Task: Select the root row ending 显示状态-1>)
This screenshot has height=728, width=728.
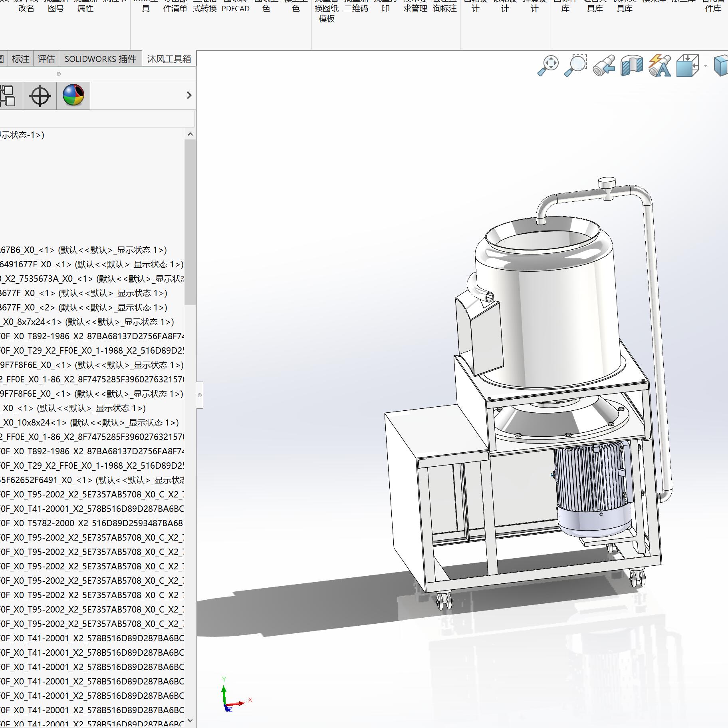Action: coord(22,135)
